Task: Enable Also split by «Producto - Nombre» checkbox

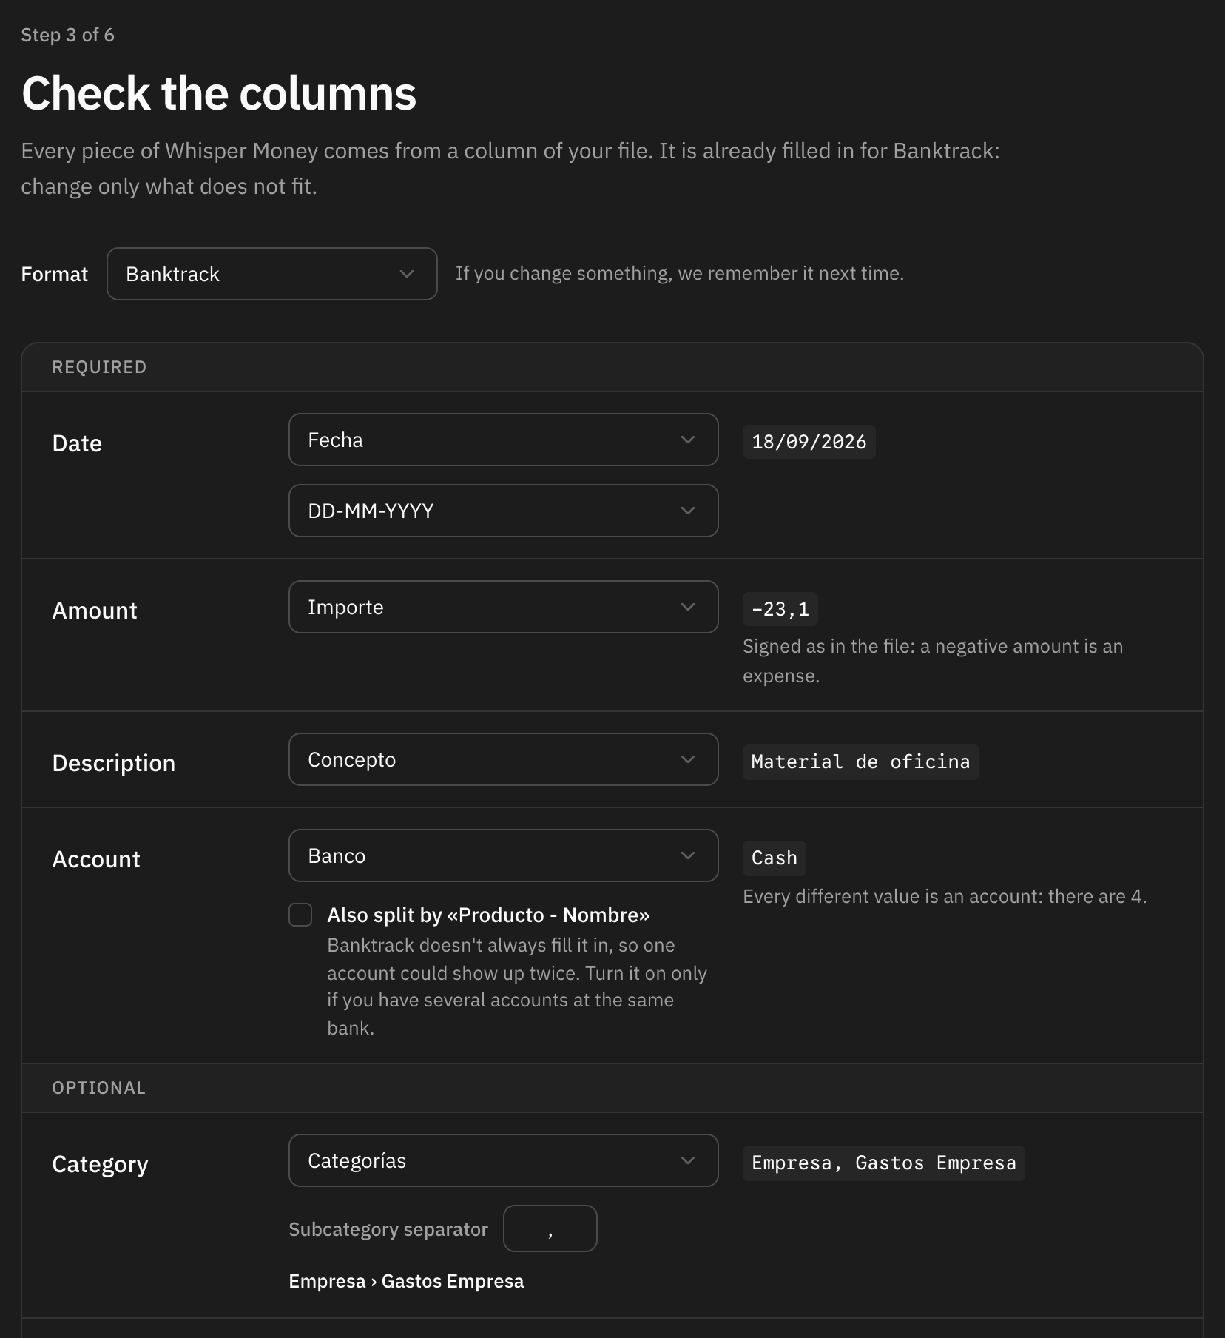Action: tap(300, 915)
